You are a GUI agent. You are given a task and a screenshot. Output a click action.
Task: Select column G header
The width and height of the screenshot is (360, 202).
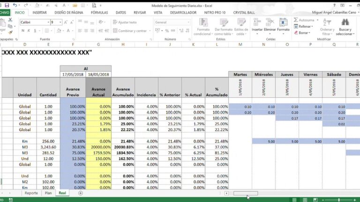98,44
